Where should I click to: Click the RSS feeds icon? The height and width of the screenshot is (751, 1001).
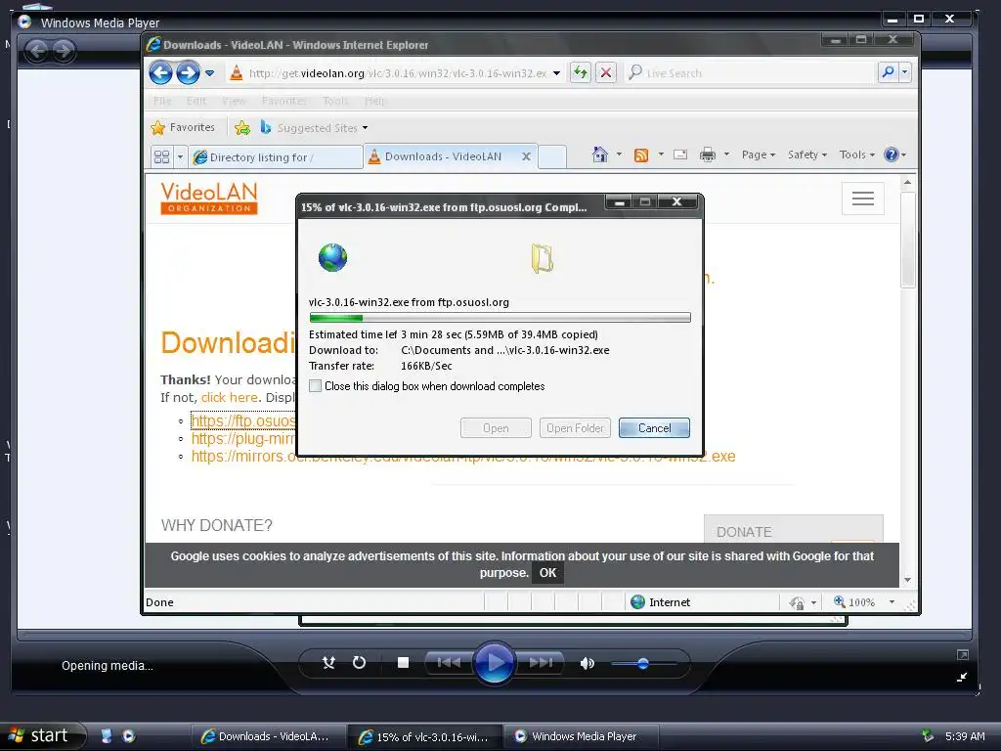[641, 155]
